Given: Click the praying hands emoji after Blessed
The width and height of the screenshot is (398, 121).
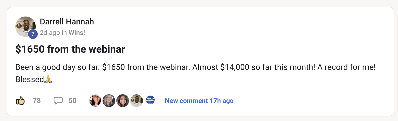Looking at the screenshot, I should point(48,79).
